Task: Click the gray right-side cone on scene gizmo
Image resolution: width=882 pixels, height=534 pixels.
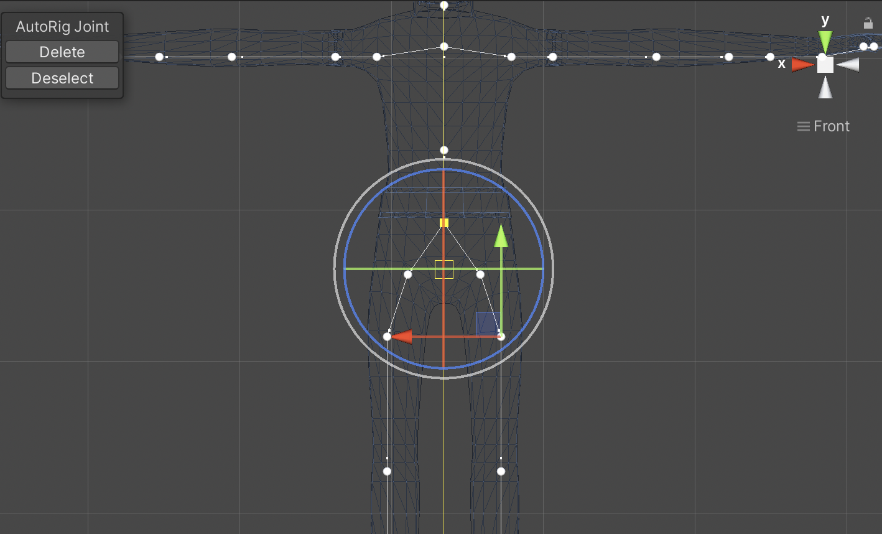Action: (x=848, y=65)
